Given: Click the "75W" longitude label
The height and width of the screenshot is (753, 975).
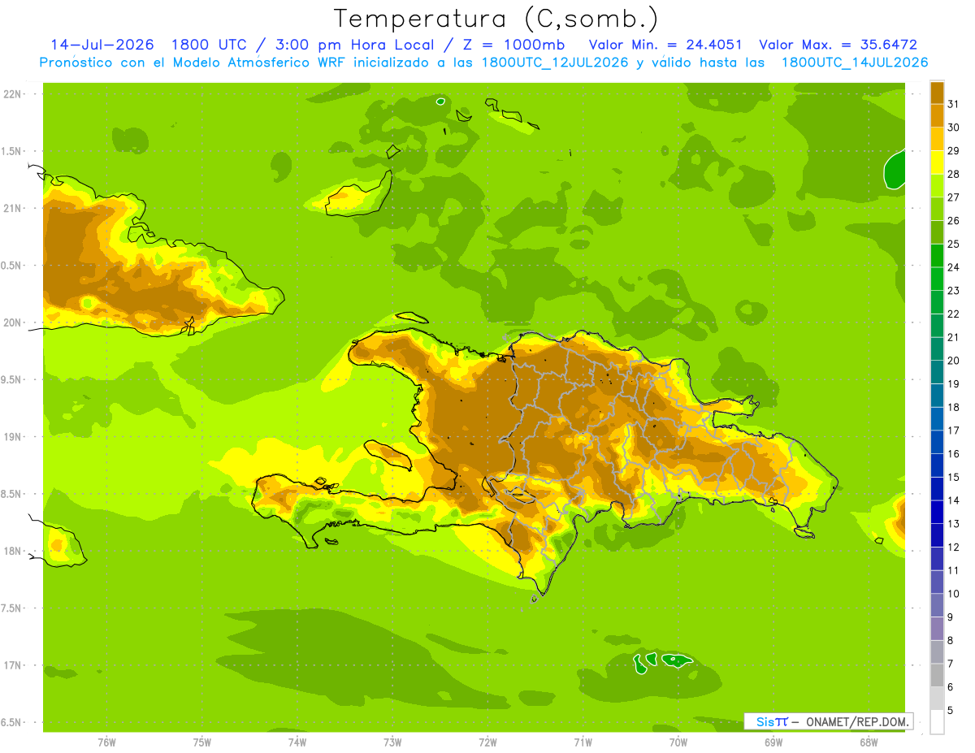Looking at the screenshot, I should pos(202,742).
